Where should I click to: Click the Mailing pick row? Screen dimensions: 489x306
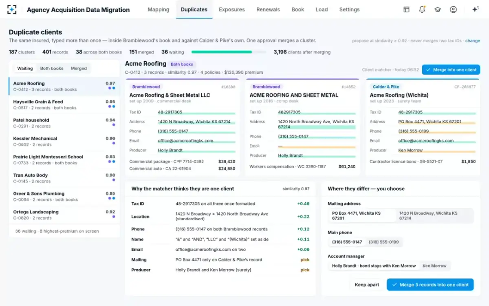click(x=220, y=259)
